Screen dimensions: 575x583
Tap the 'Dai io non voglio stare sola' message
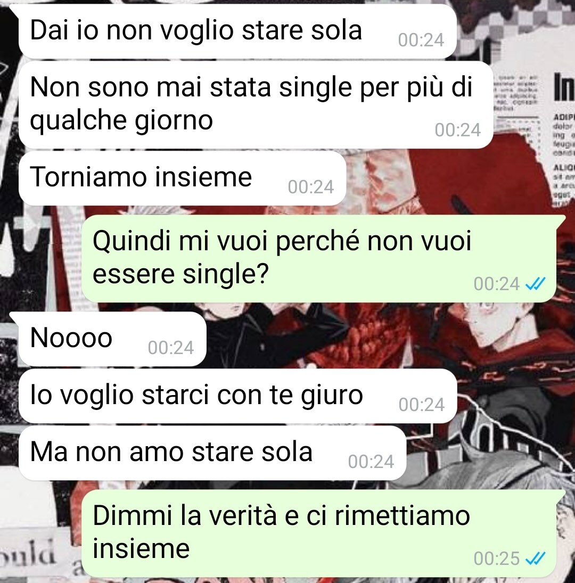(x=237, y=31)
